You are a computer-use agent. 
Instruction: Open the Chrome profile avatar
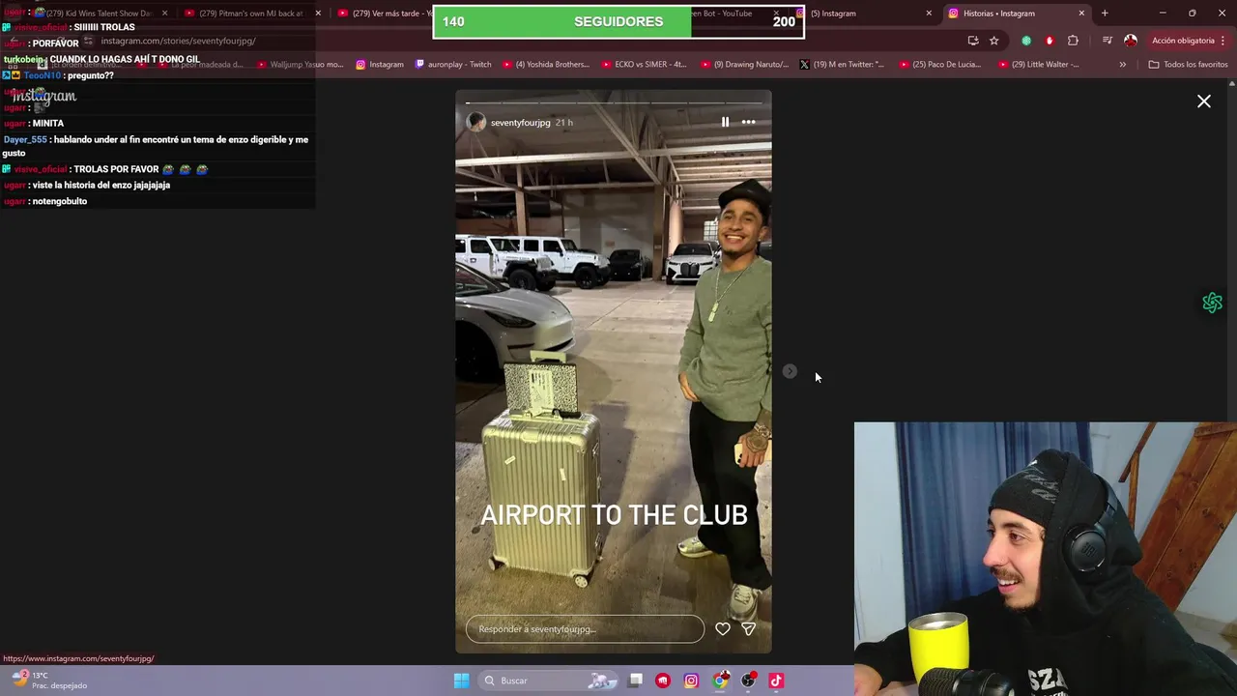tap(1131, 41)
